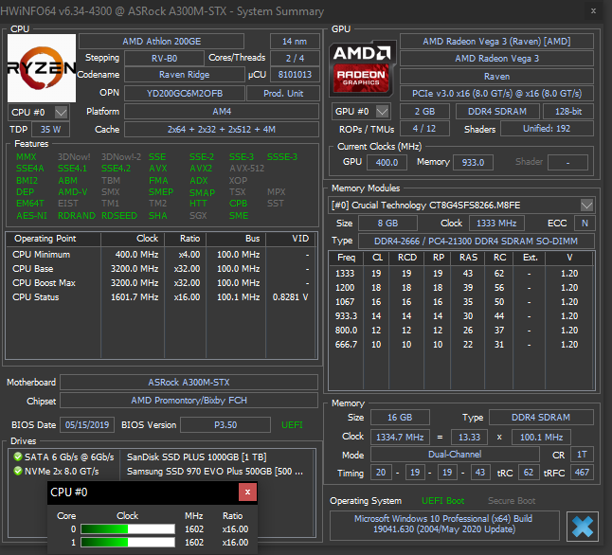Select the 666.7 frequency timing row

tap(461, 345)
